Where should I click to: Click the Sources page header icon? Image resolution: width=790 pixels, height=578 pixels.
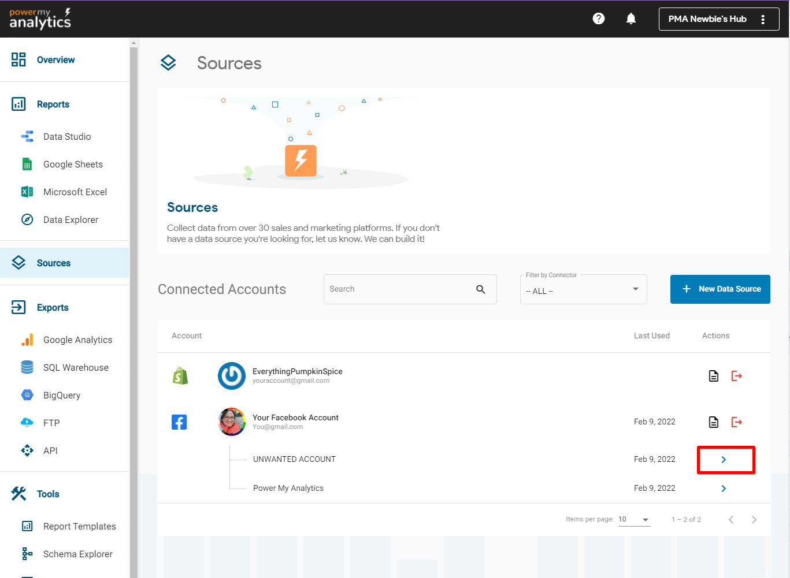click(168, 63)
